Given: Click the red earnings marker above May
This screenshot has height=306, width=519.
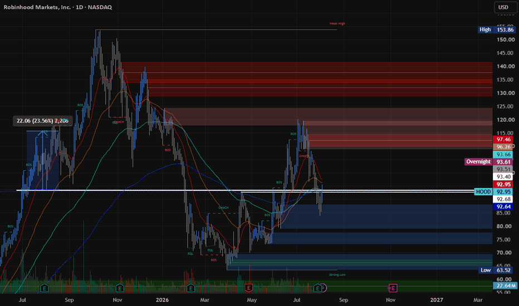Looking at the screenshot, I should 248,288.
